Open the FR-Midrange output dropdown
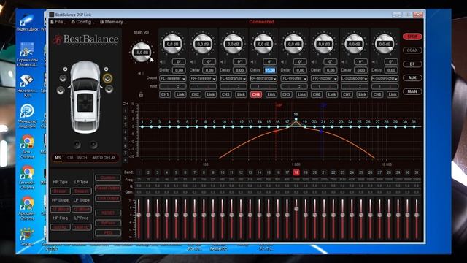This screenshot has height=263, width=467. (x=264, y=78)
